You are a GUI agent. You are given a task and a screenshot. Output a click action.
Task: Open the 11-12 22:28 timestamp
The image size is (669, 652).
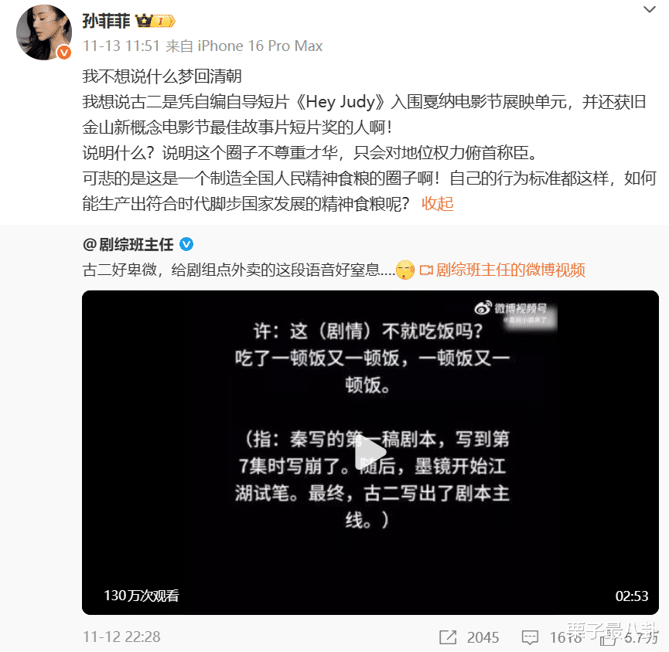[x=121, y=637]
